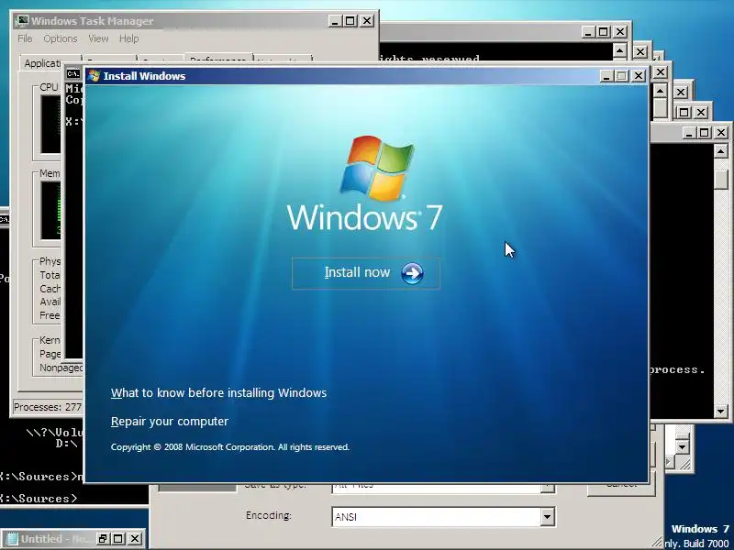This screenshot has width=734, height=550.
Task: Click the Install now button
Action: [365, 273]
